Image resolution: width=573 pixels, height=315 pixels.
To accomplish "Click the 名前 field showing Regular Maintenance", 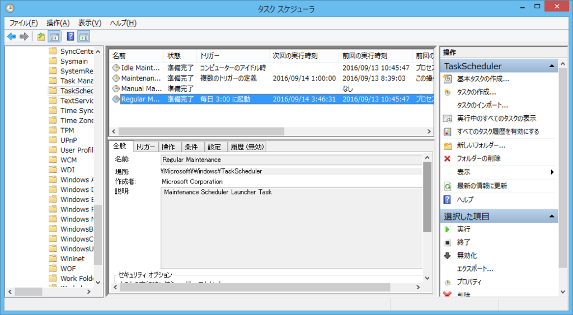I will [291, 159].
